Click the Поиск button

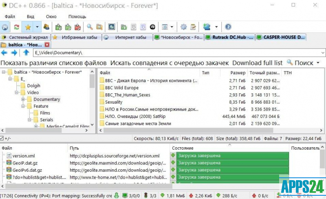pyautogui.click(x=300, y=63)
